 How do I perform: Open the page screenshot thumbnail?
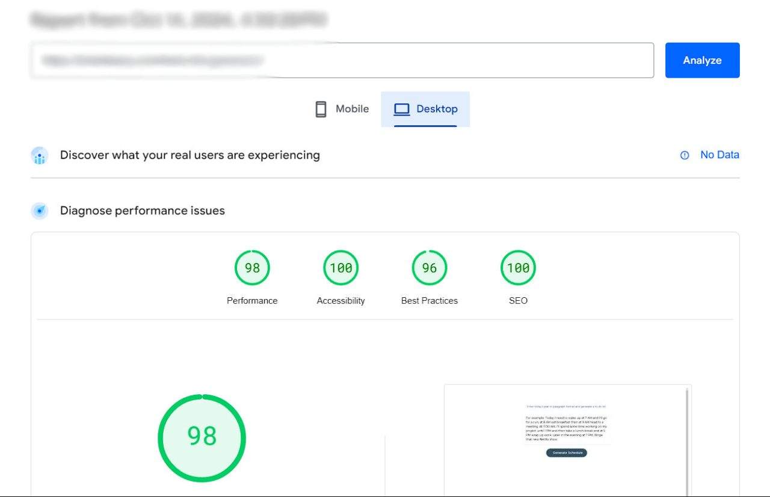click(x=565, y=439)
